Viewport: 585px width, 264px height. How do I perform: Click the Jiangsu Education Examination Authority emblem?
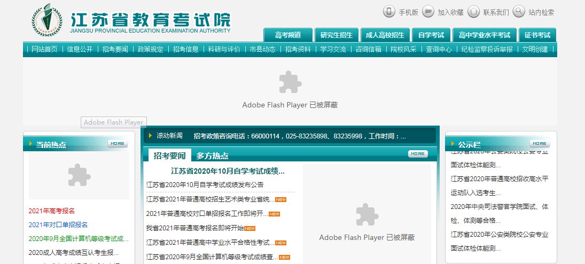click(47, 20)
